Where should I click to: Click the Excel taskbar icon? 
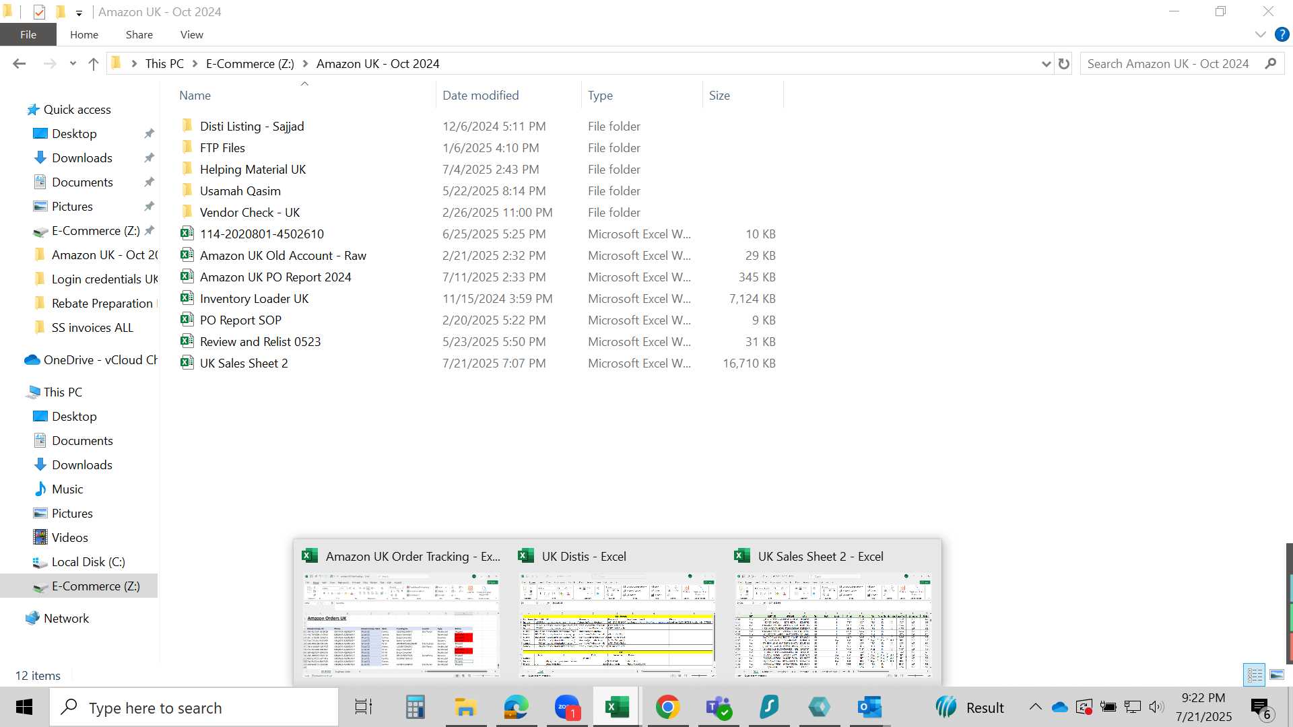617,707
